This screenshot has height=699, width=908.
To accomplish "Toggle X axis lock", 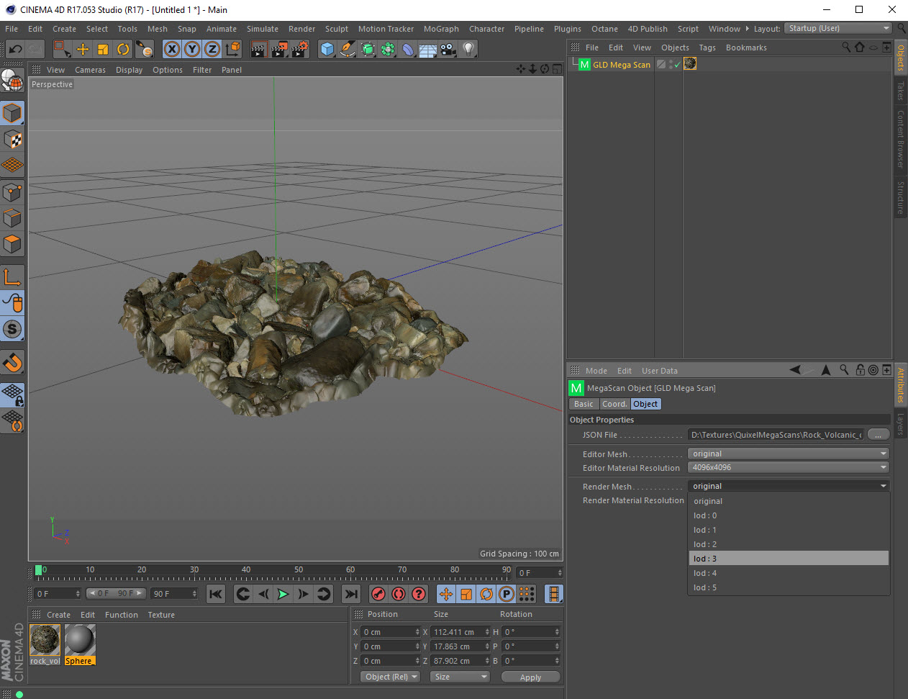I will click(x=172, y=49).
